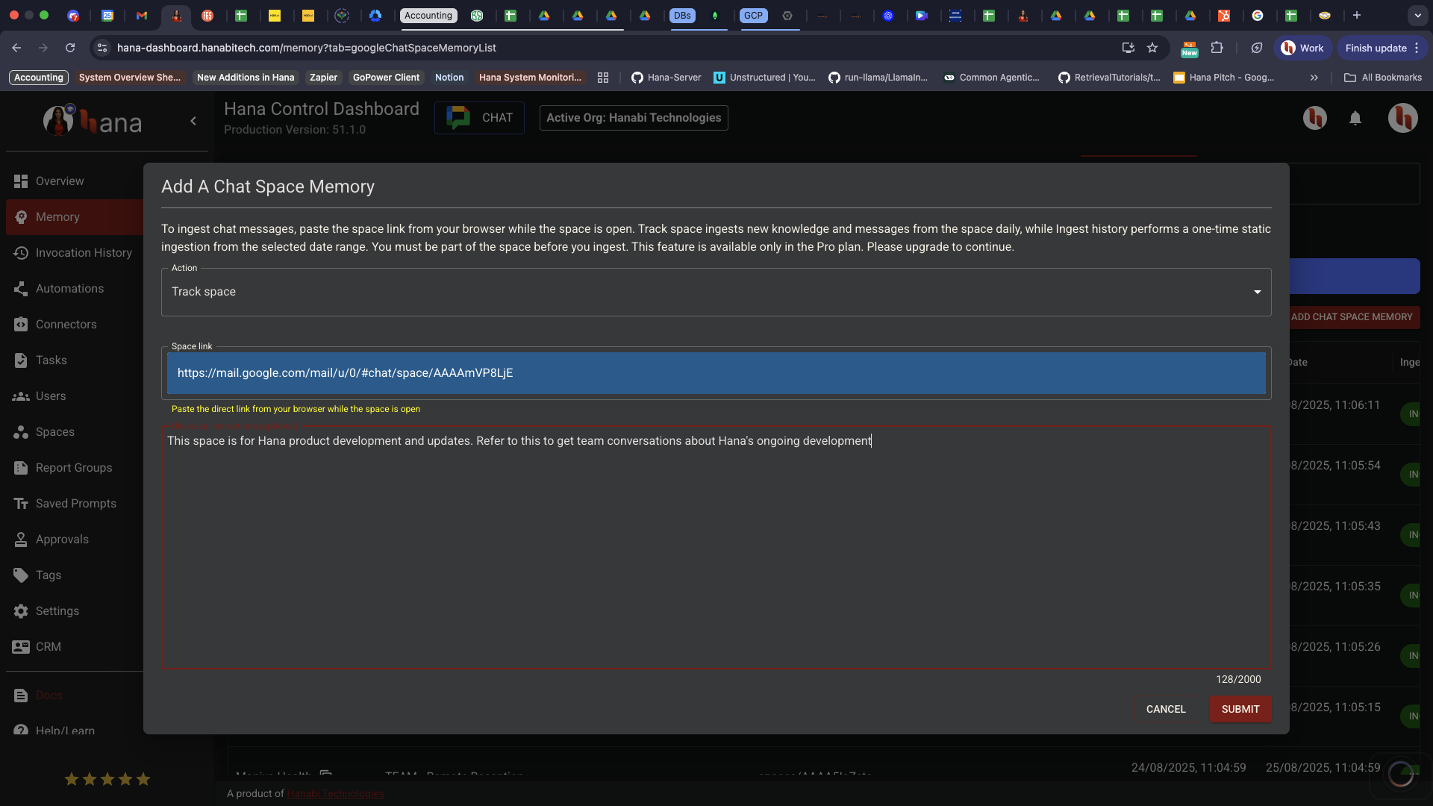Click the five star rating
Viewport: 1433px width, 806px height.
(107, 779)
